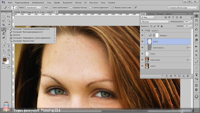Click the foreground brown color swatch

(5, 59)
